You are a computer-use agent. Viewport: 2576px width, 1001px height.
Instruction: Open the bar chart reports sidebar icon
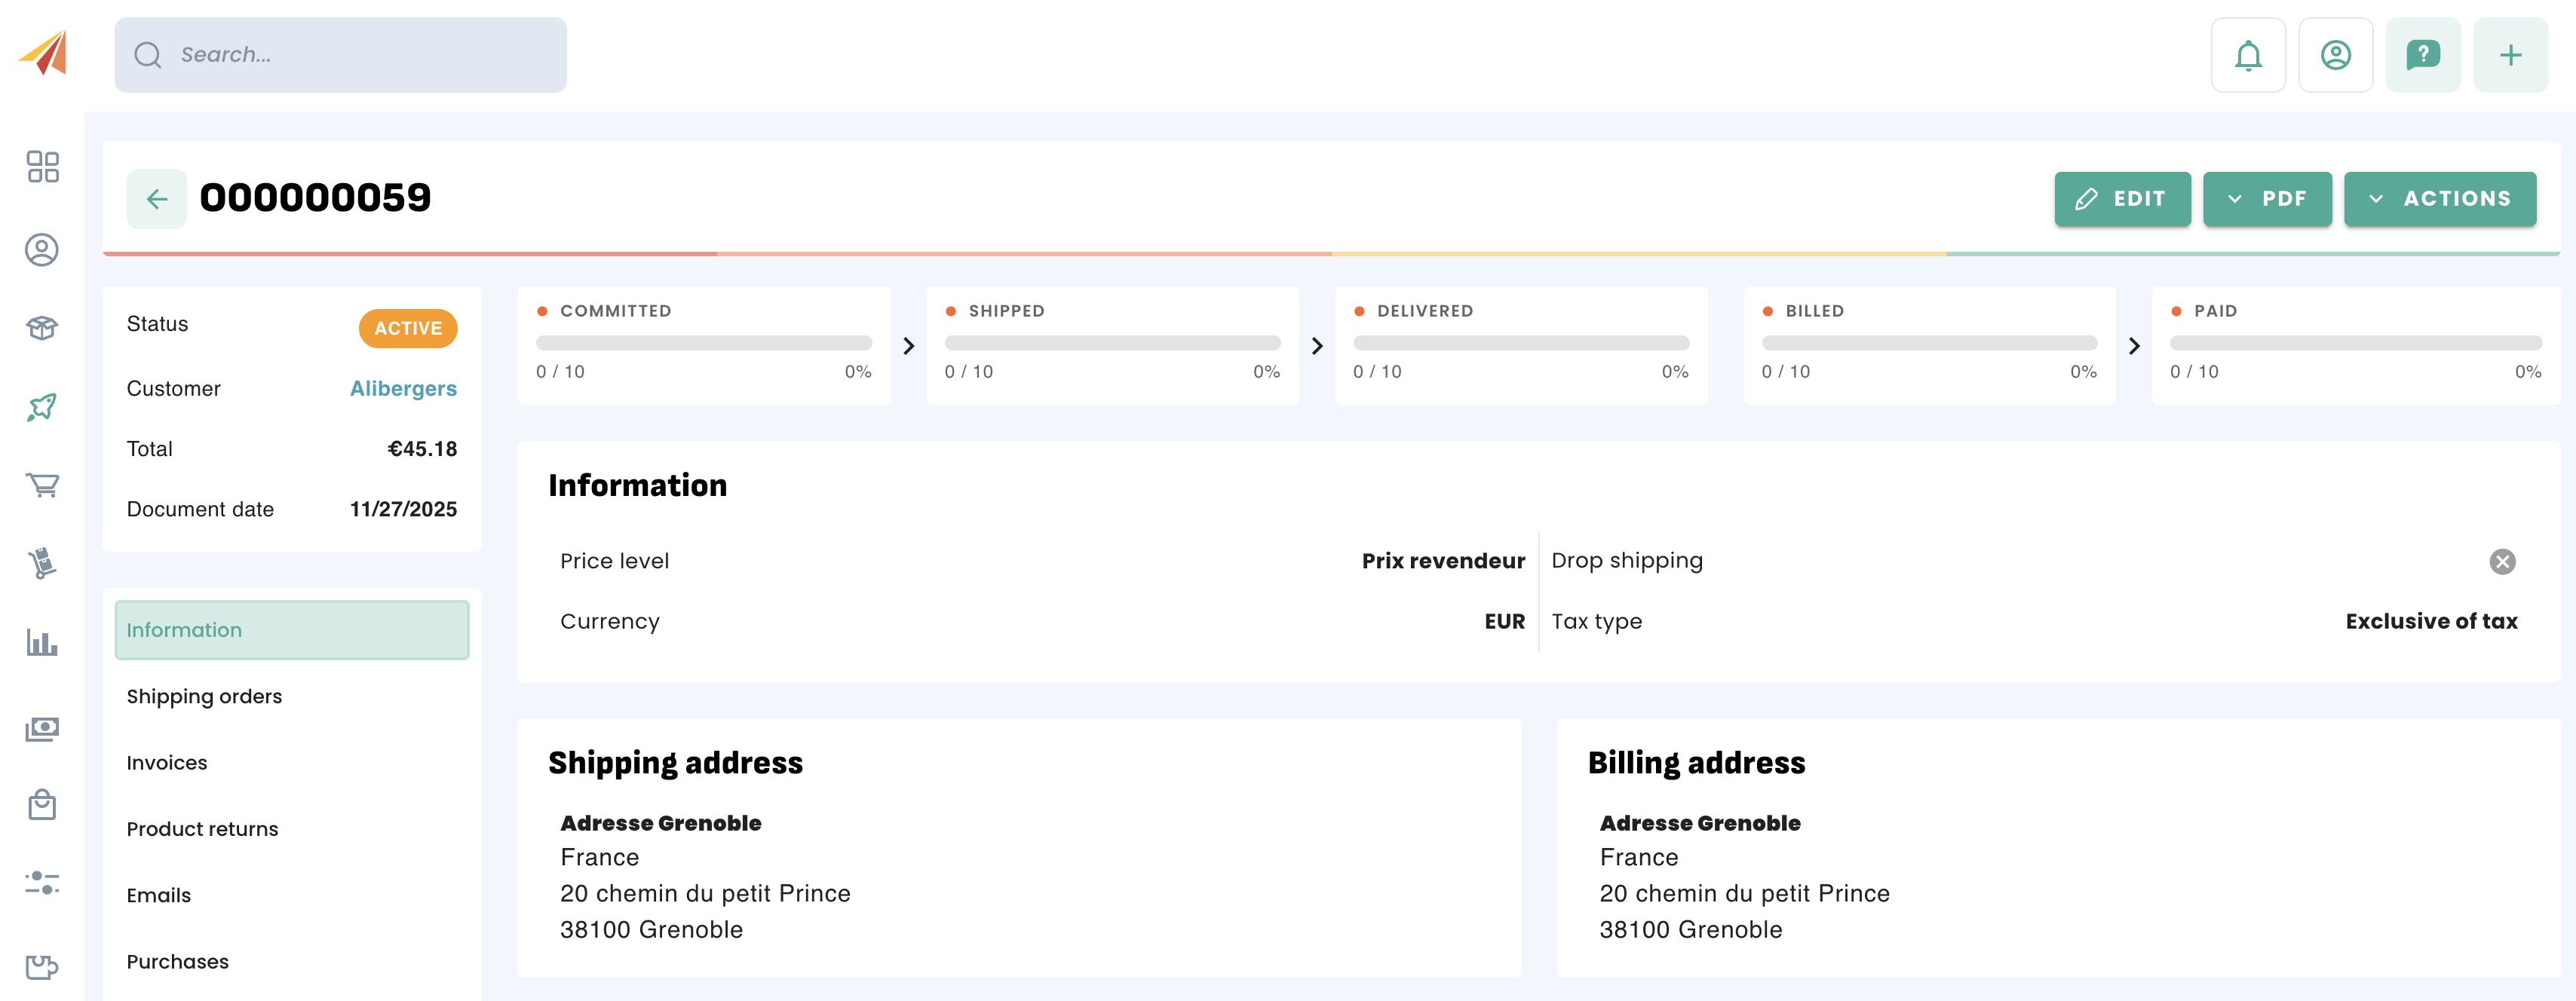pos(42,642)
